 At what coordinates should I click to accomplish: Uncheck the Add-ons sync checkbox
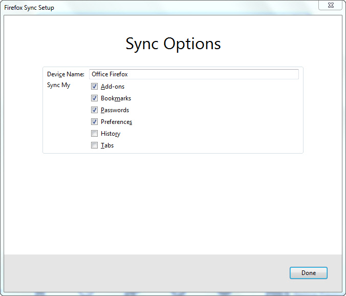point(94,87)
